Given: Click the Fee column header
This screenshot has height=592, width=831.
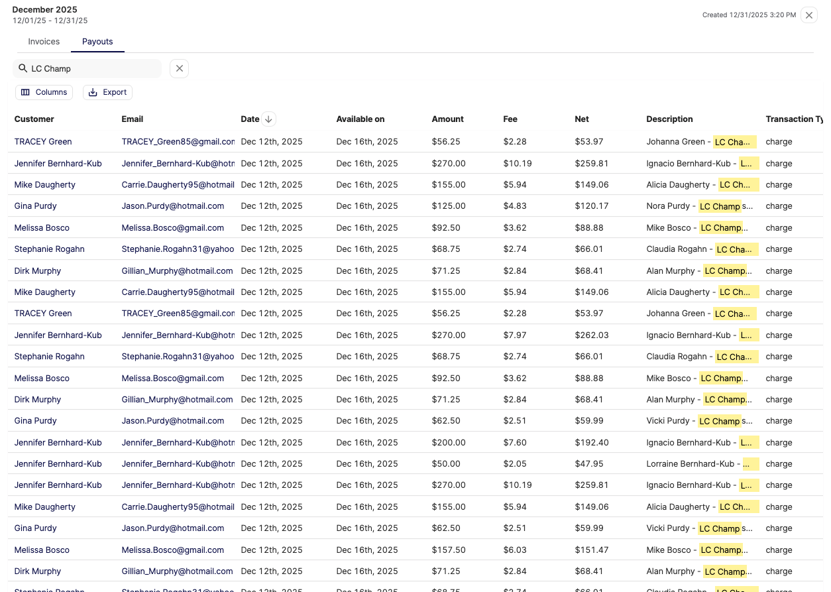Looking at the screenshot, I should click(510, 119).
